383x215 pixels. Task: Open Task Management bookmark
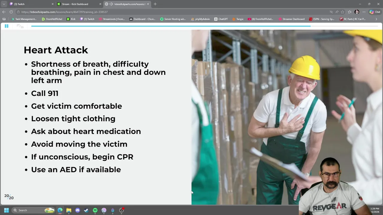pyautogui.click(x=24, y=19)
